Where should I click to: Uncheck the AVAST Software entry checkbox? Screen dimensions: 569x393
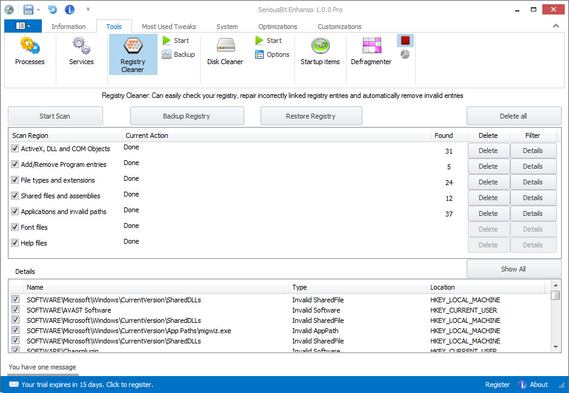click(x=15, y=310)
